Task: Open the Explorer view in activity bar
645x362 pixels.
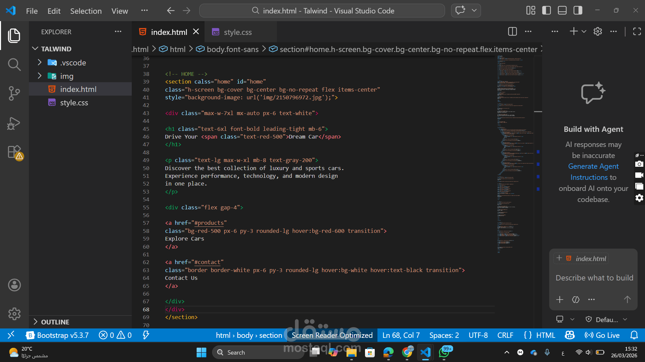Action: (14, 36)
